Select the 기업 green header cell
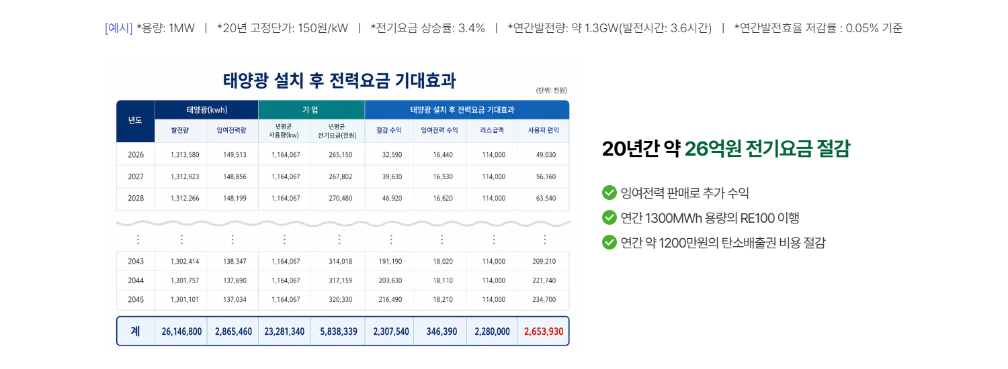 point(312,110)
